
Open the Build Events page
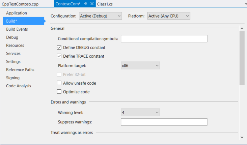tap(17, 29)
